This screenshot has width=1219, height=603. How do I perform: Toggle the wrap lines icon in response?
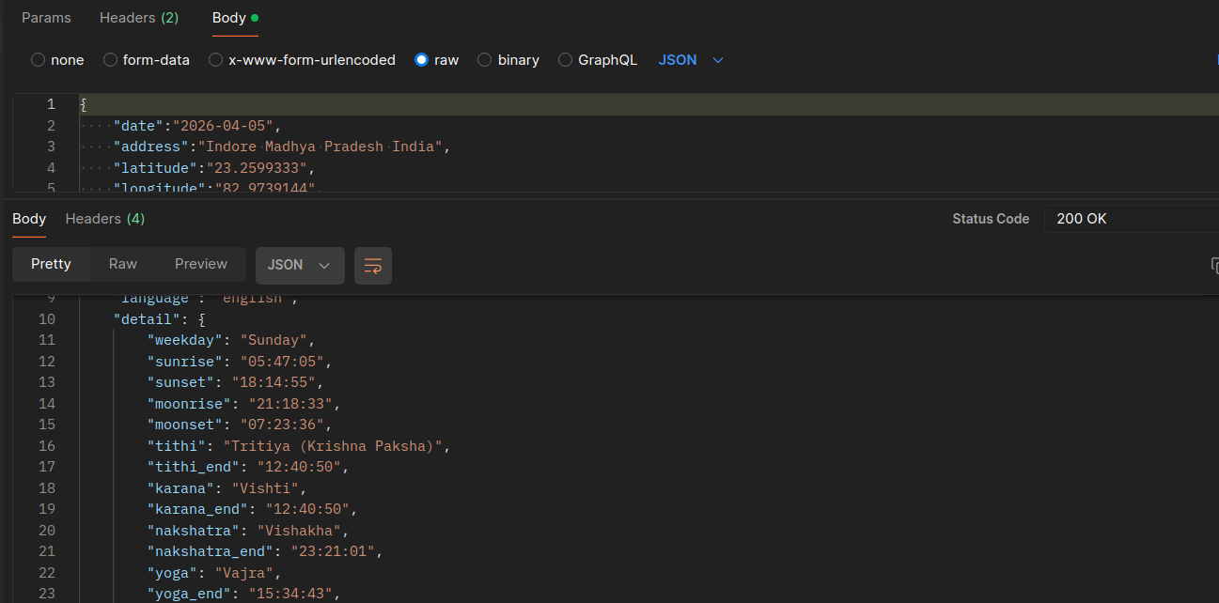coord(372,266)
